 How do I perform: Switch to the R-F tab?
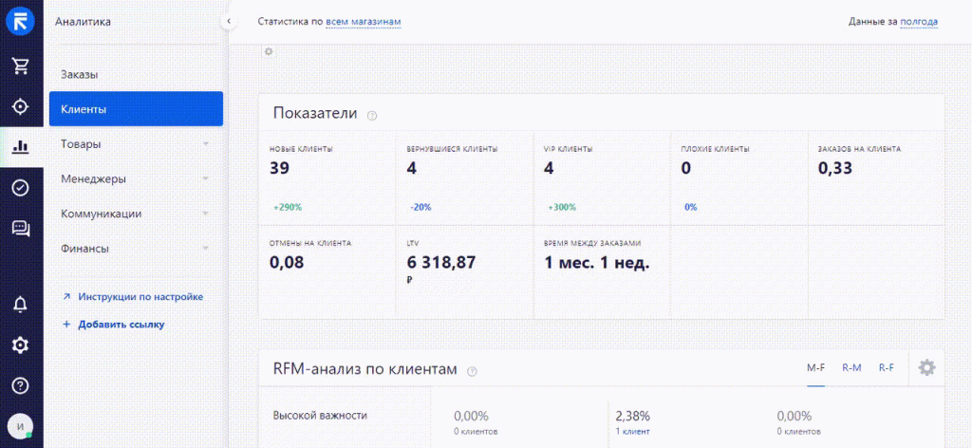click(886, 367)
